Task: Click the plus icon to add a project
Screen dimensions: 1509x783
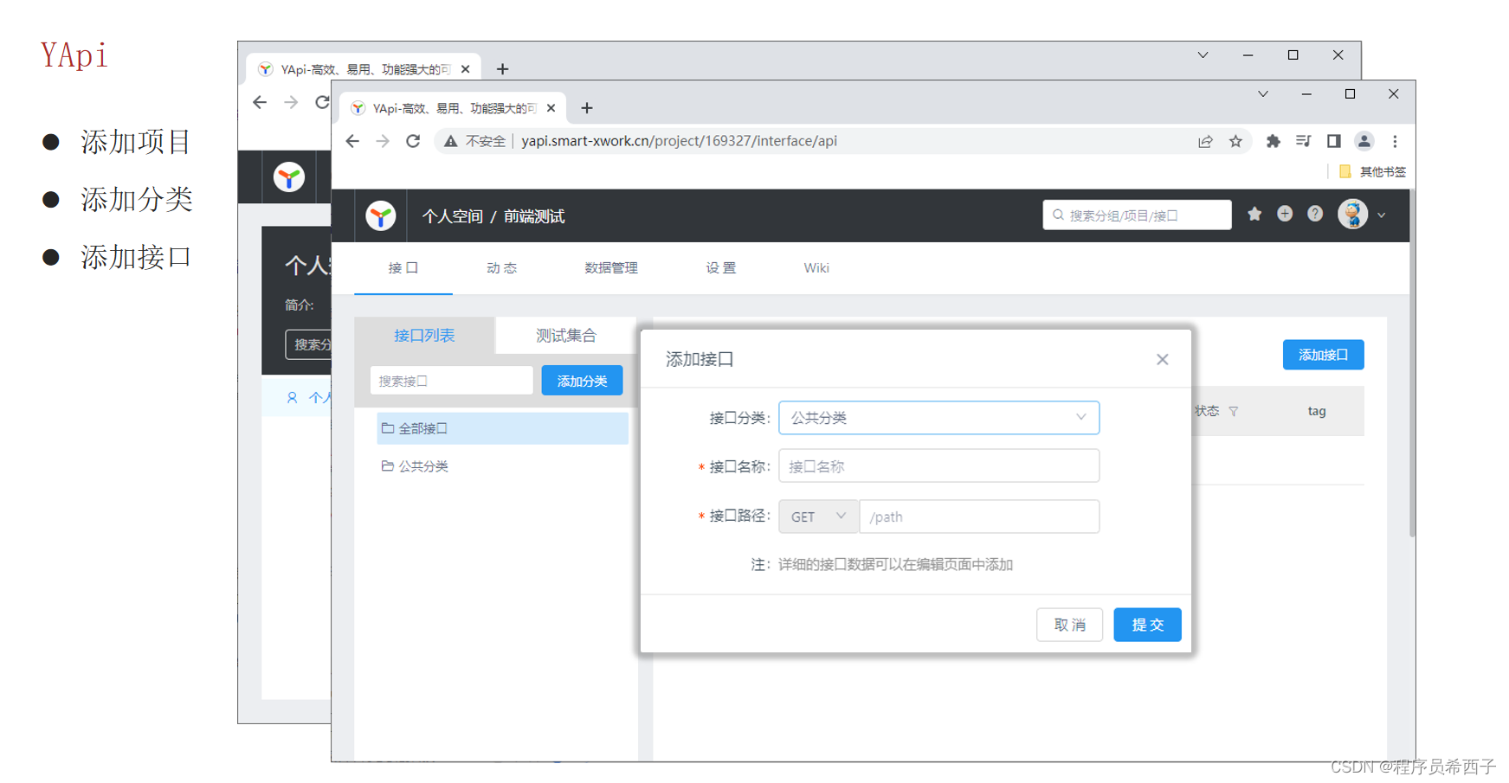Action: (x=1285, y=214)
